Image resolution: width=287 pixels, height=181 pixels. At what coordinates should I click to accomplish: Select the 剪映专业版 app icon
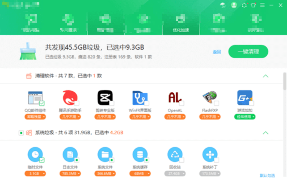click(105, 98)
